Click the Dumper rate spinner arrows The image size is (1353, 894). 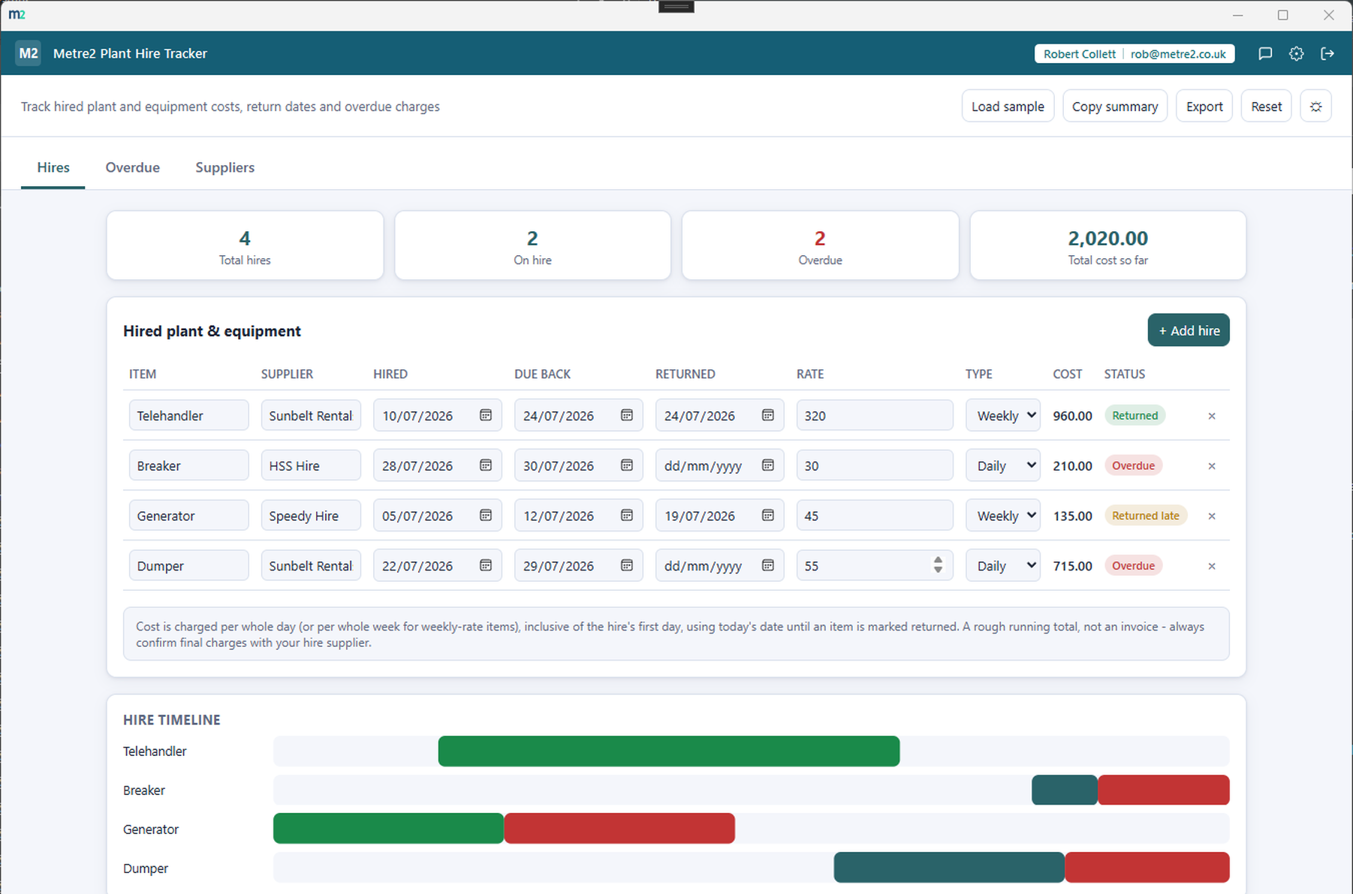coord(938,565)
